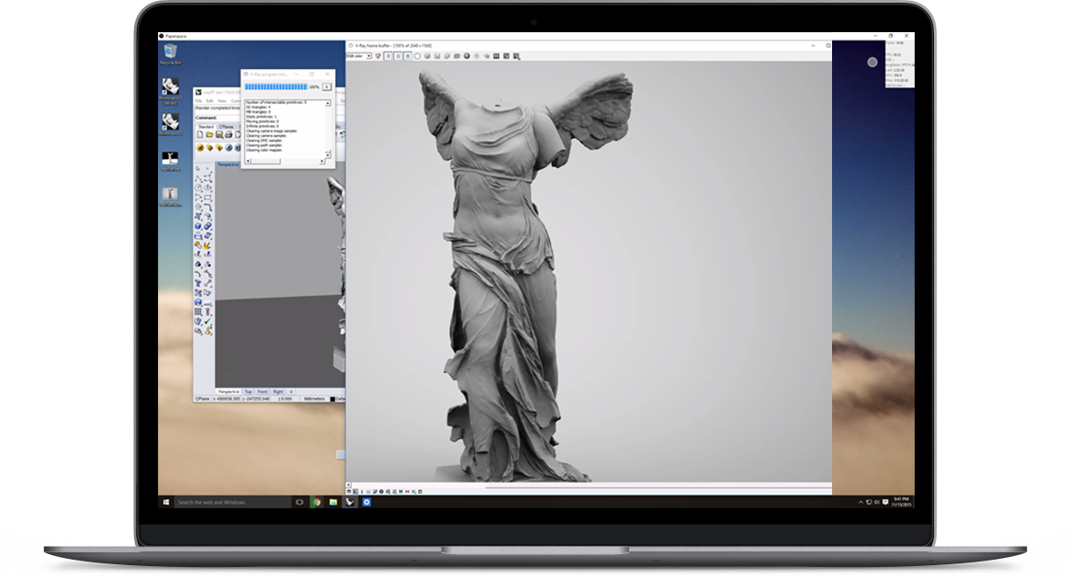This screenshot has width=1069, height=579.
Task: Click the last icon in frame buffer top toolbar
Action: click(x=517, y=56)
